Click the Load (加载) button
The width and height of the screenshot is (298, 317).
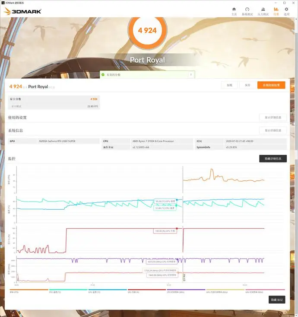click(x=229, y=85)
